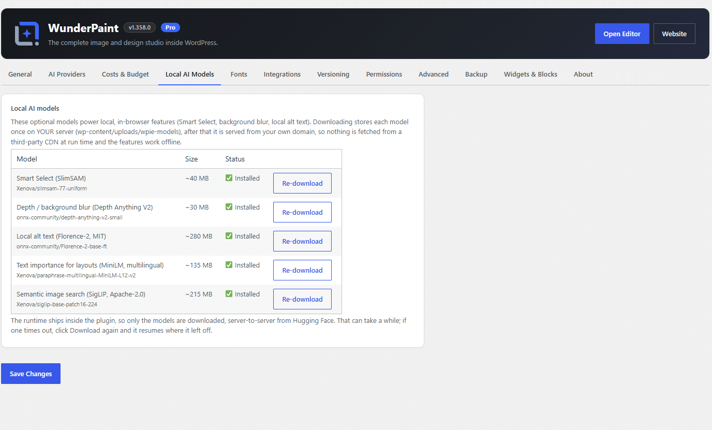The image size is (712, 430).
Task: Launch the editor with Open Editor
Action: (622, 34)
